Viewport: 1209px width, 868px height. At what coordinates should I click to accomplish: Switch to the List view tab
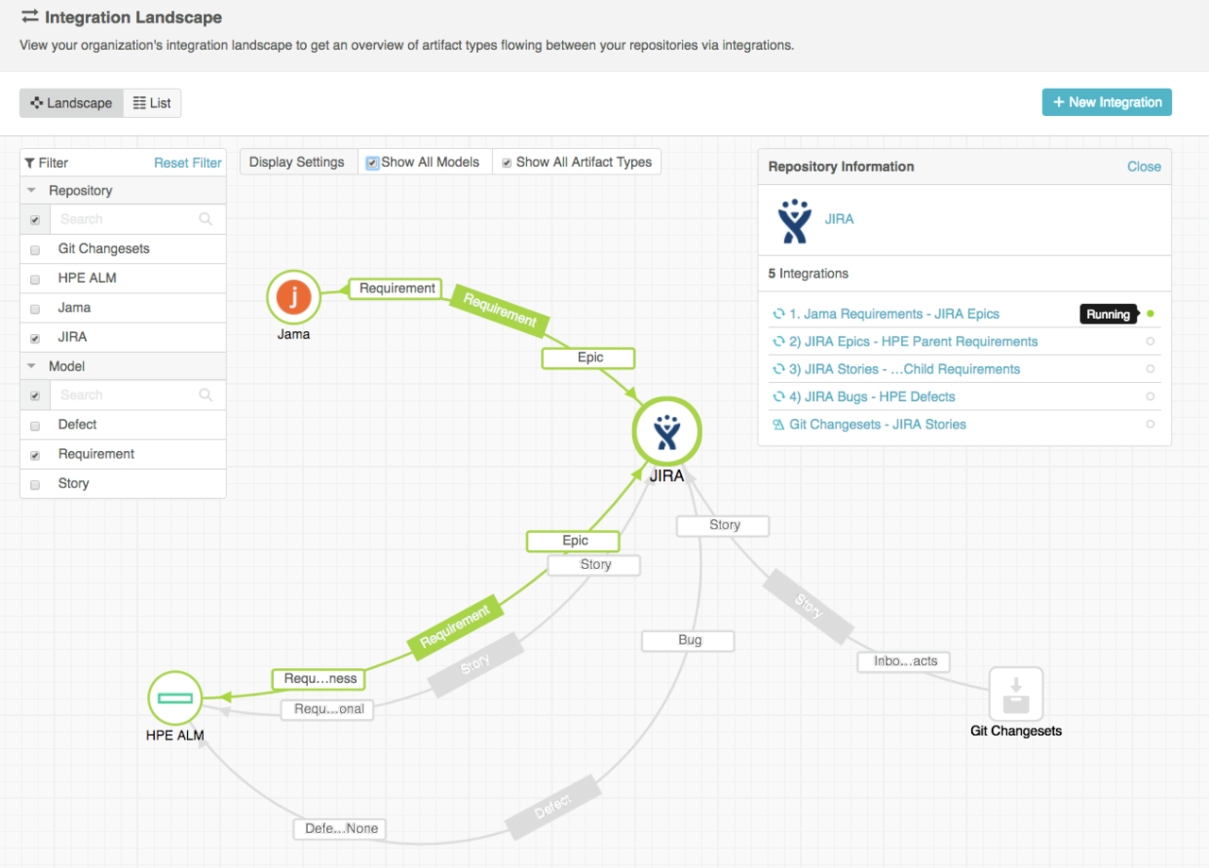pyautogui.click(x=151, y=102)
